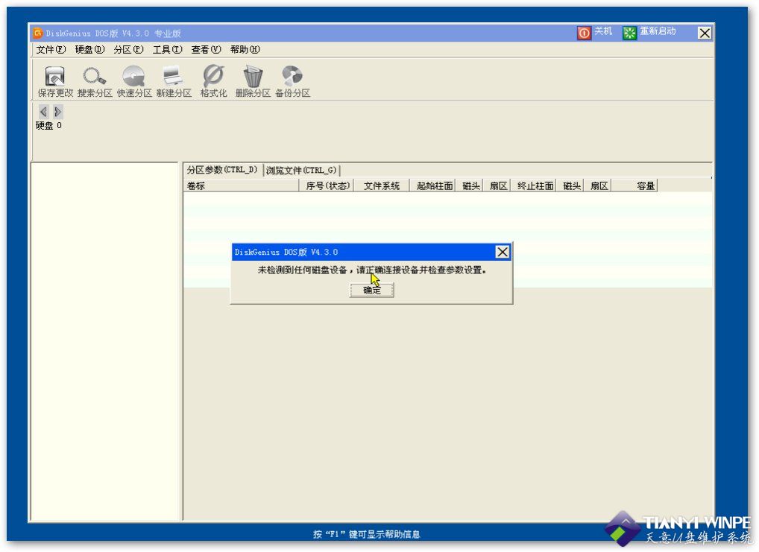Click the DiskGenius logo in title bar

click(x=37, y=33)
